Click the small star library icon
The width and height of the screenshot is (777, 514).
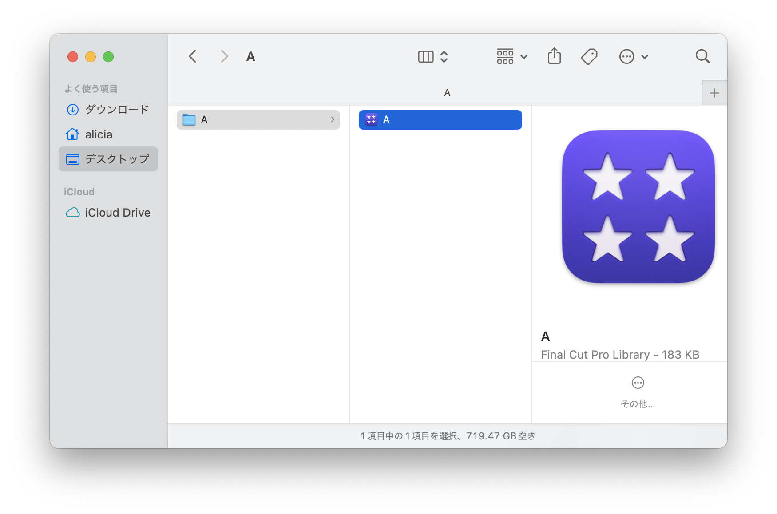point(371,119)
